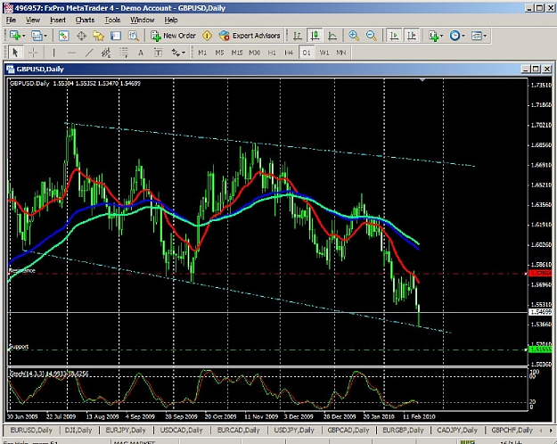Expand the Profiles dropdown arrow
The width and height of the screenshot is (557, 444).
(45, 36)
